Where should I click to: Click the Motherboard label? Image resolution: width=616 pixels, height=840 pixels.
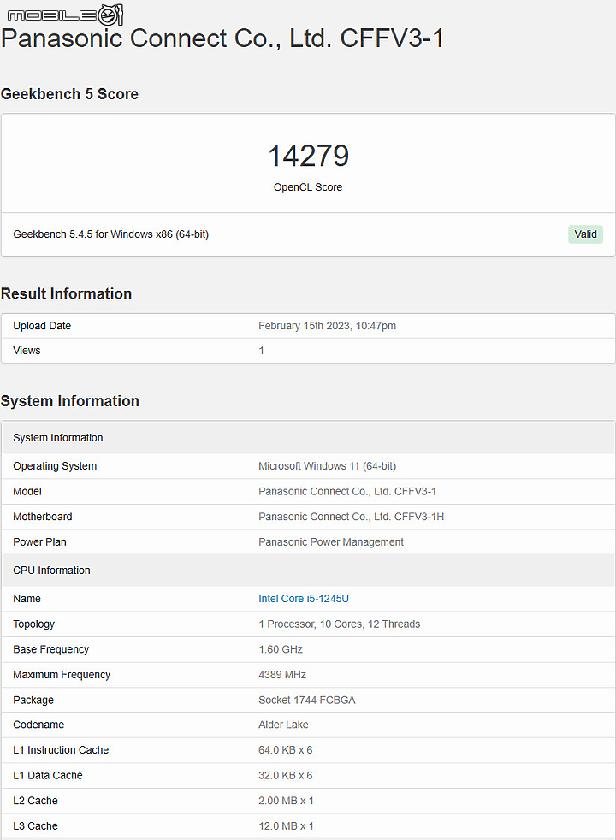42,517
